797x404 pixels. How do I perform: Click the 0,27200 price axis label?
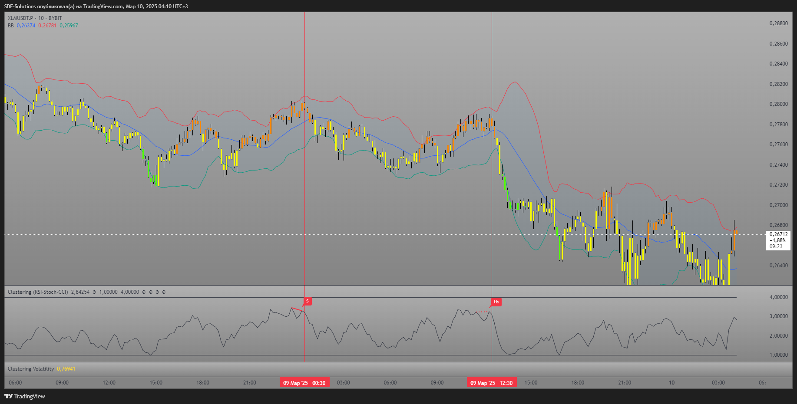tap(778, 185)
